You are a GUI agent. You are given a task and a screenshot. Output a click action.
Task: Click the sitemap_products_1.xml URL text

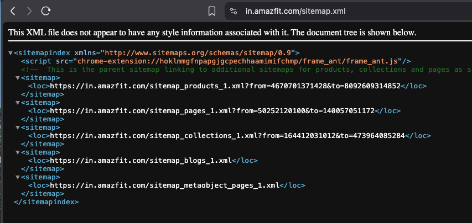(225, 86)
